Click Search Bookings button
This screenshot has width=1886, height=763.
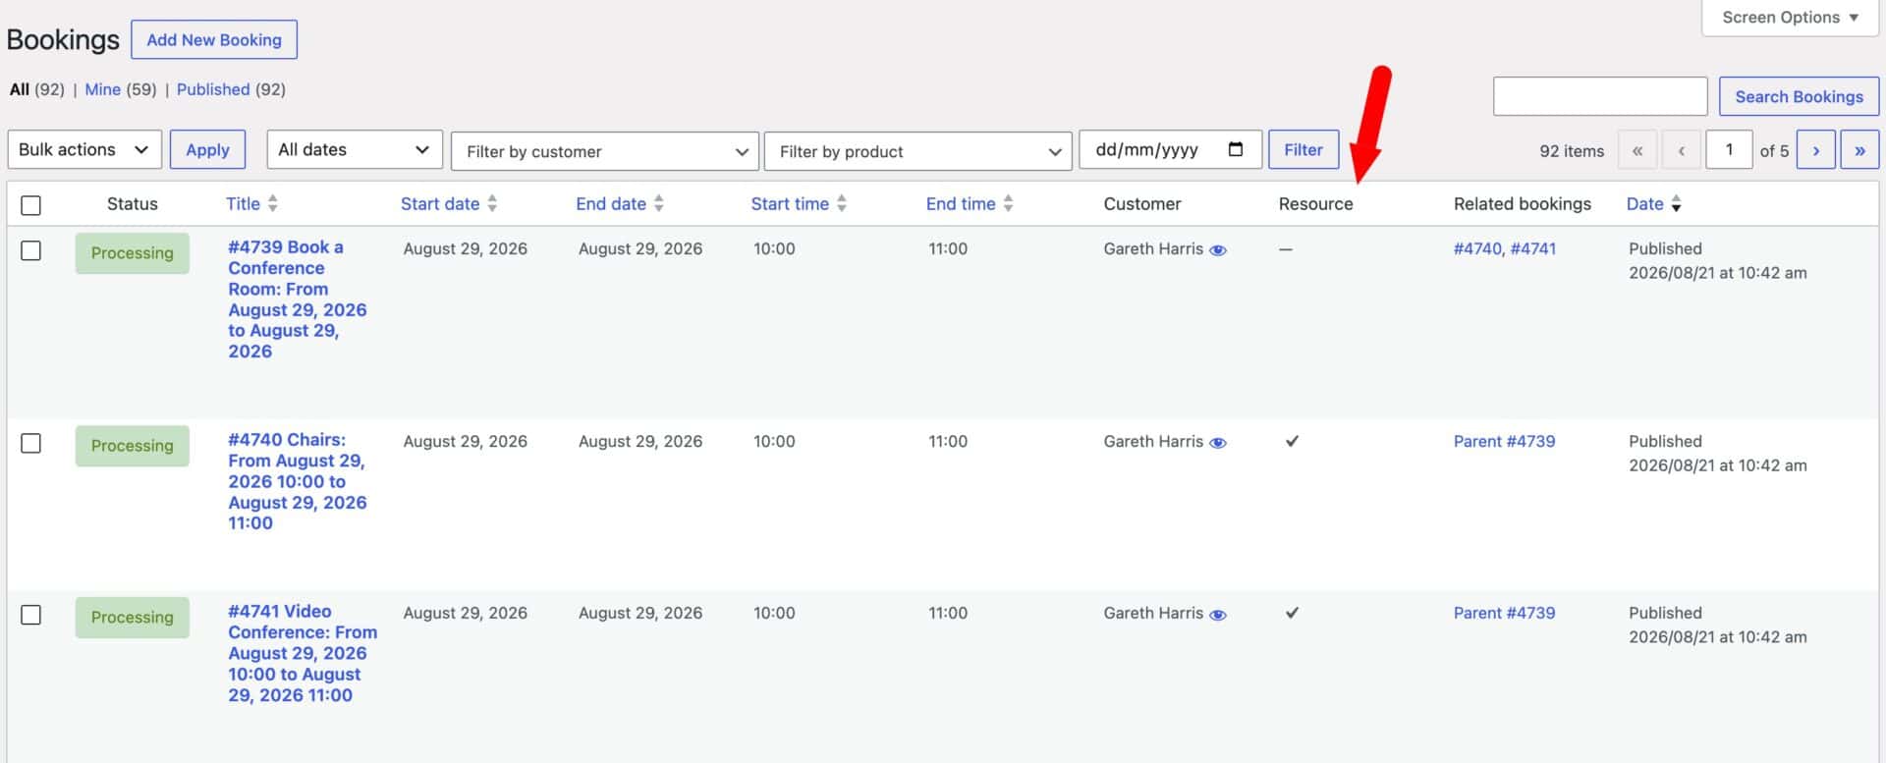click(1799, 96)
